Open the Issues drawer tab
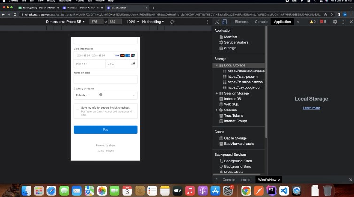The width and height of the screenshot is (354, 197). click(245, 180)
